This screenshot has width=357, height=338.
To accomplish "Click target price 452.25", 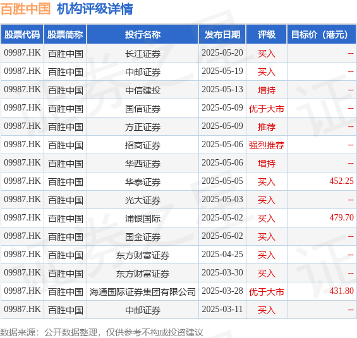I will click(341, 181).
